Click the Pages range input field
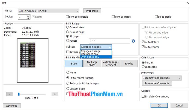The width and height of the screenshot is (191, 111). pyautogui.click(x=109, y=41)
